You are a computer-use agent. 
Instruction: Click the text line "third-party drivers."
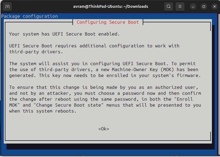point(36,52)
